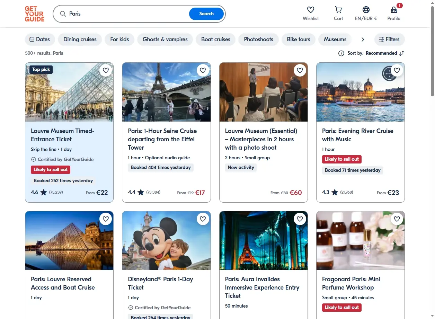The height and width of the screenshot is (319, 435).
Task: Open Disneyland Paris 1-Day Ticket title
Action: (x=160, y=283)
